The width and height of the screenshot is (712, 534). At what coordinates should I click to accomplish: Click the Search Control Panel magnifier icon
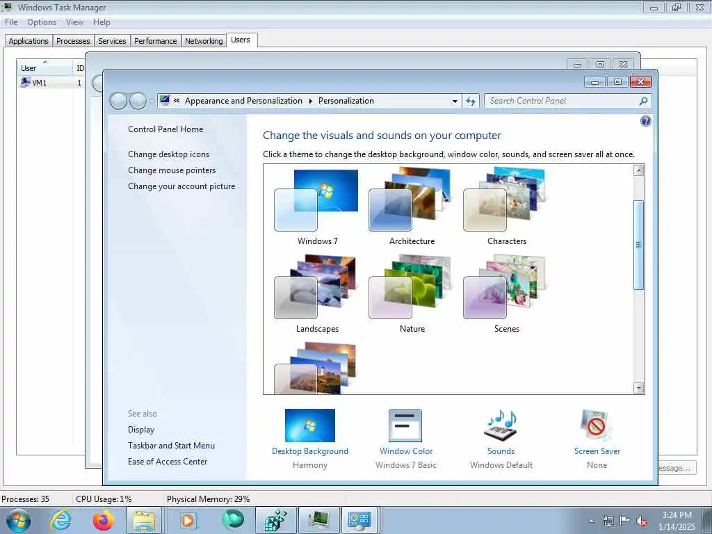[643, 101]
